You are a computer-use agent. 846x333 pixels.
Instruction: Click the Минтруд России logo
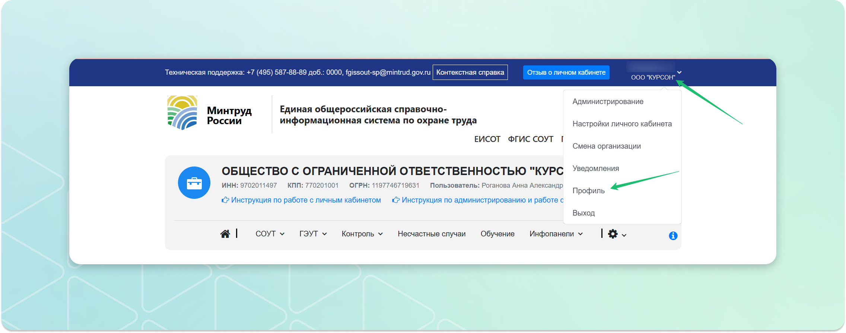210,113
